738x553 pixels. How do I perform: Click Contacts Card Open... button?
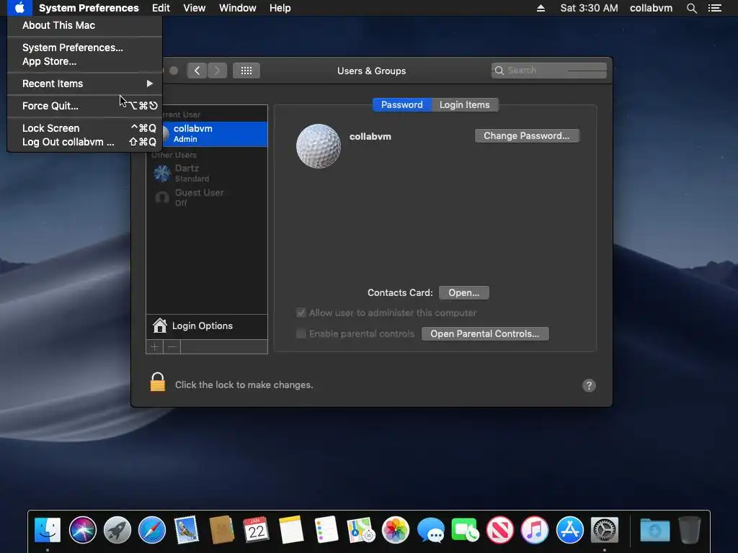(463, 292)
